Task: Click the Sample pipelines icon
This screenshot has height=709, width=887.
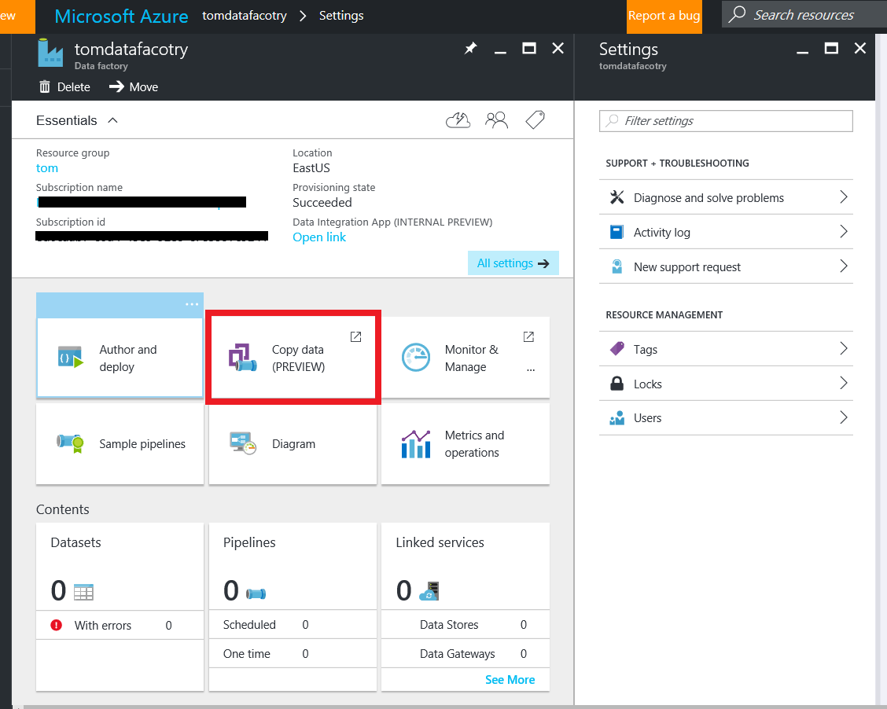Action: (71, 443)
